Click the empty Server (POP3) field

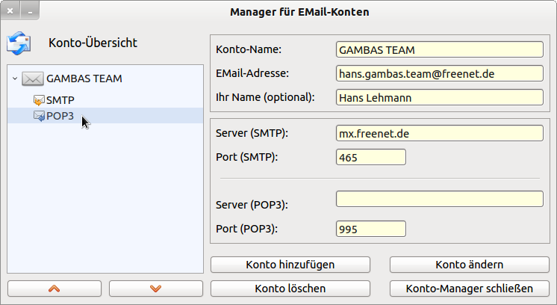439,199
